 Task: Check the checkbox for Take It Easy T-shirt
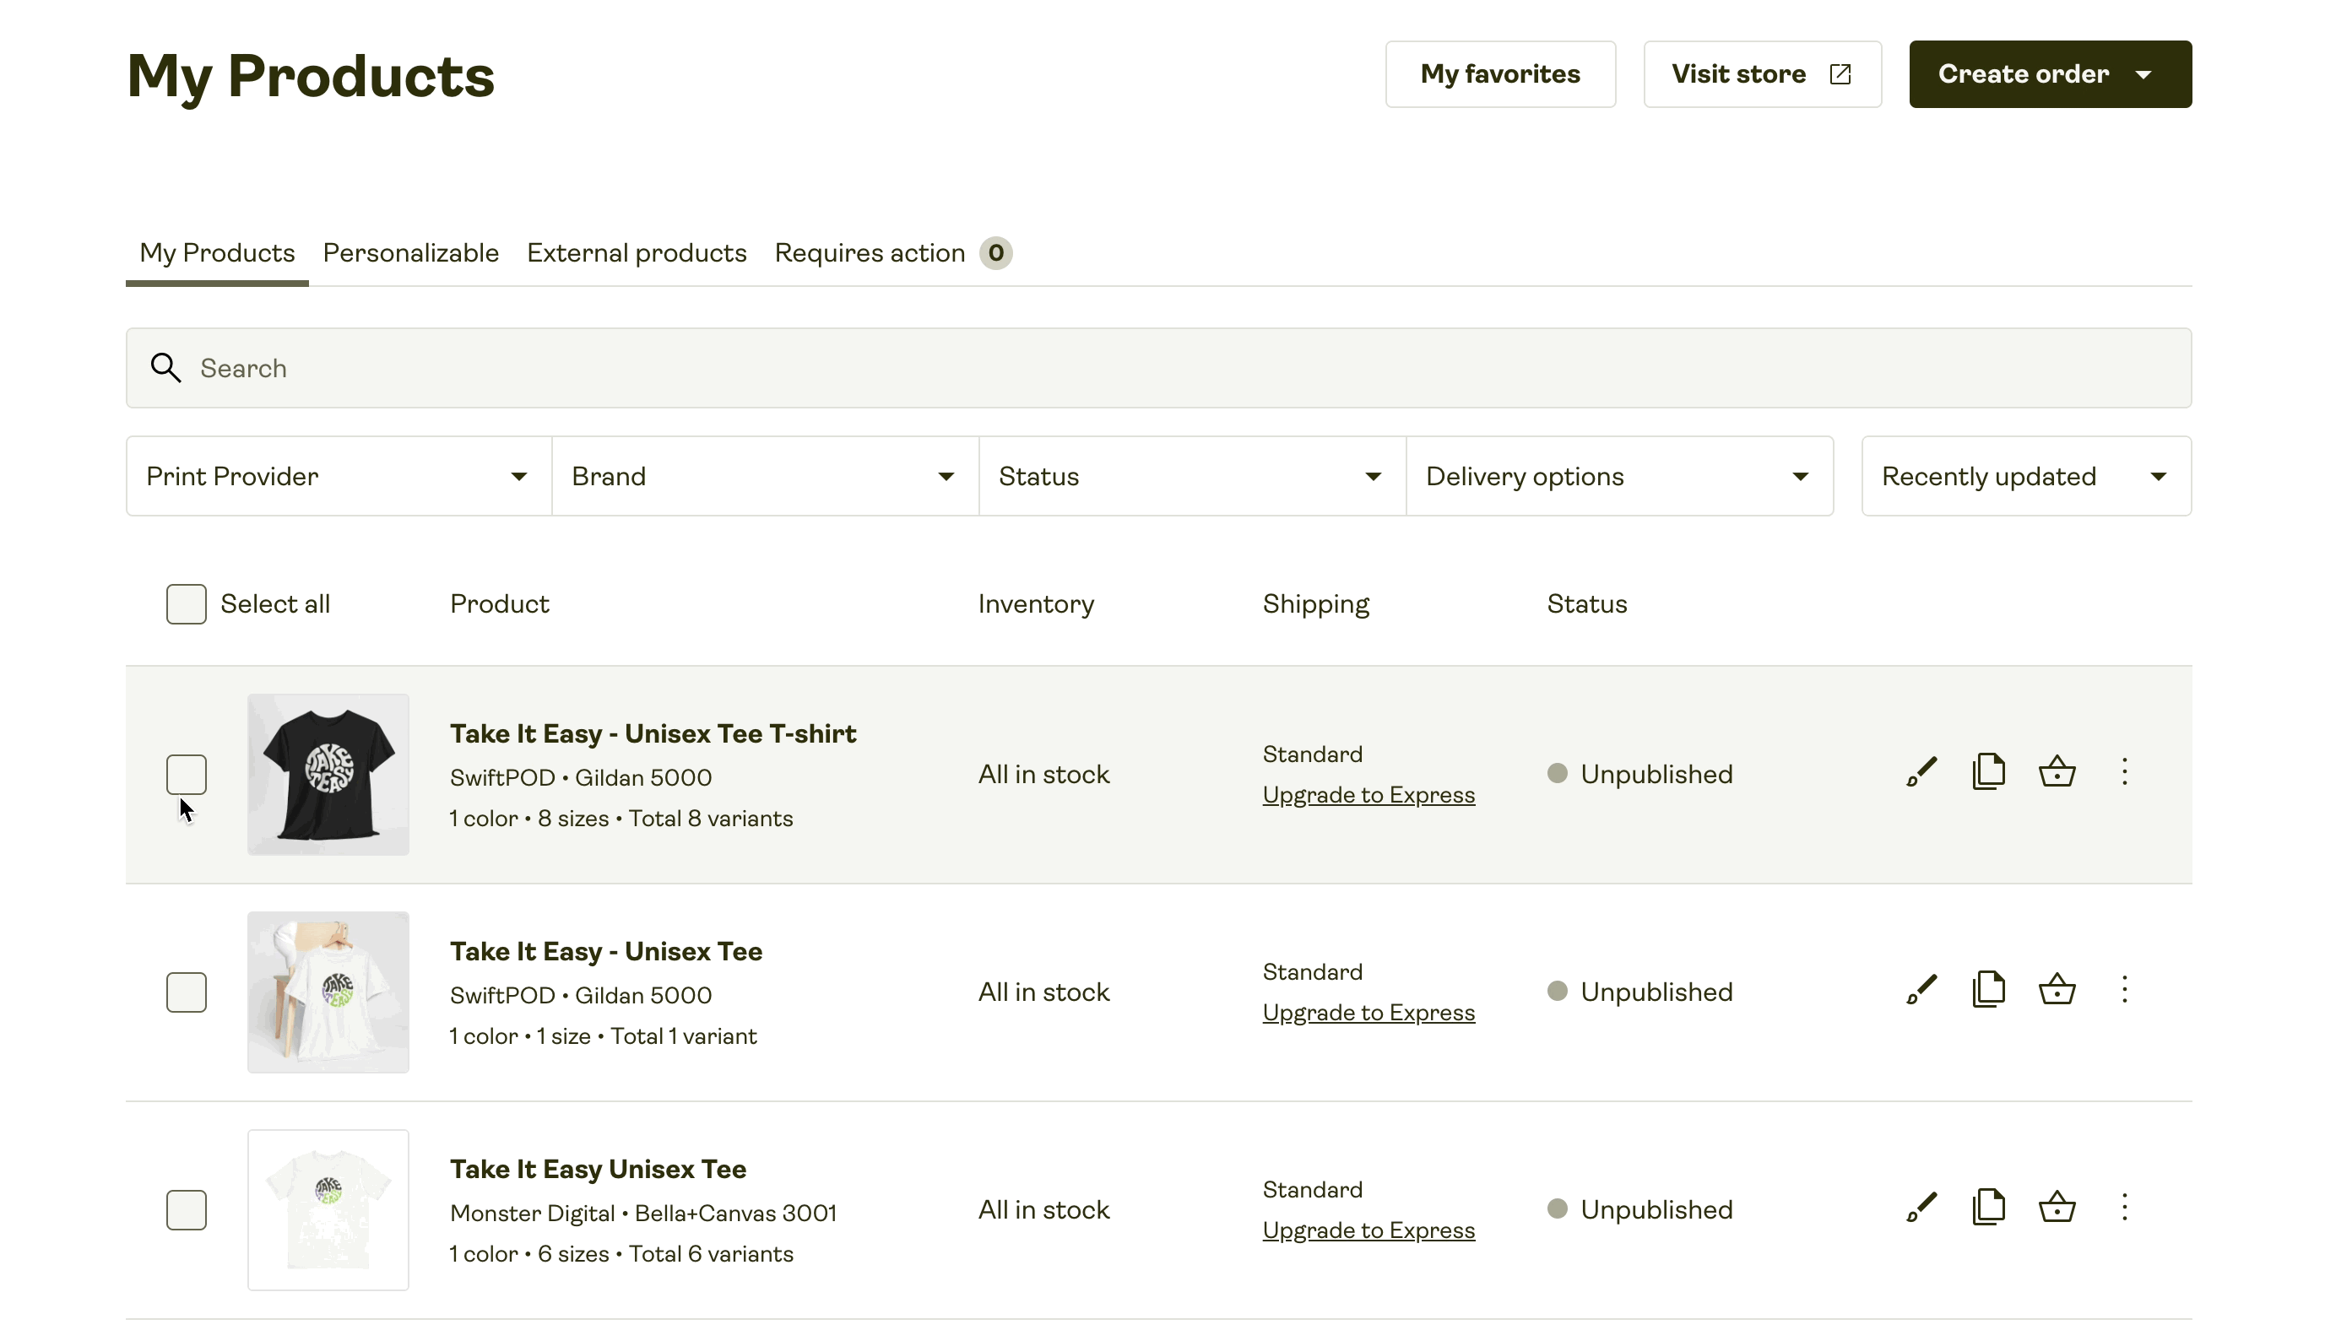click(187, 775)
